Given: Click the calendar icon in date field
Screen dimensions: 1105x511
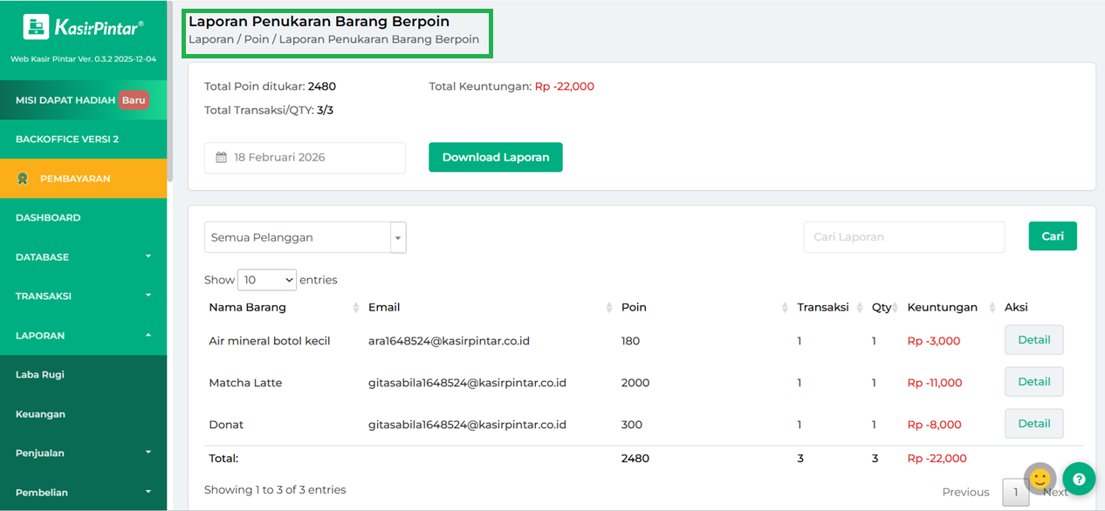Looking at the screenshot, I should pyautogui.click(x=222, y=158).
